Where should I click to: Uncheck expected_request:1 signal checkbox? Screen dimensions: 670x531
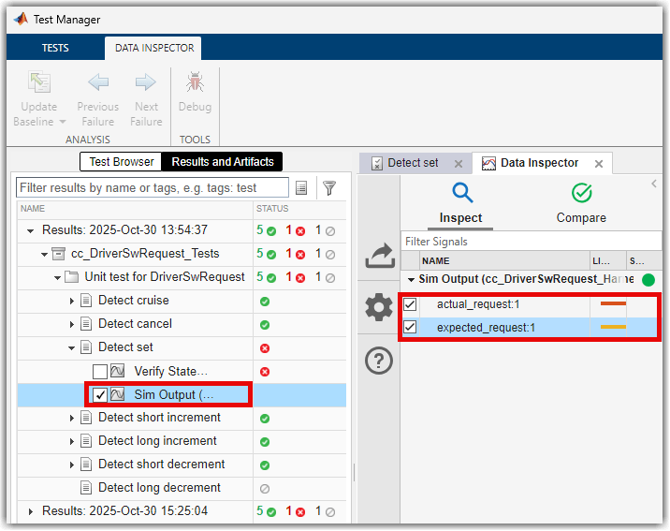click(410, 328)
